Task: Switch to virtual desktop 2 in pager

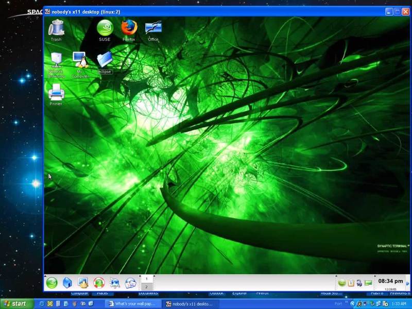Action: 146,287
